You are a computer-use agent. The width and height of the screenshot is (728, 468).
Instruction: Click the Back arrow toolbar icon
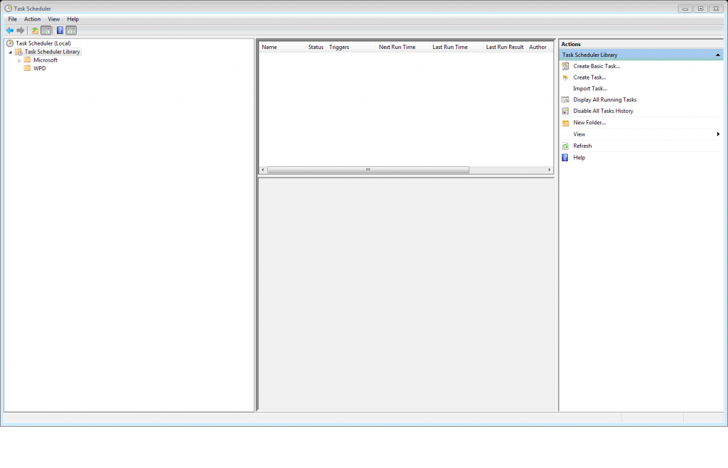click(x=10, y=31)
